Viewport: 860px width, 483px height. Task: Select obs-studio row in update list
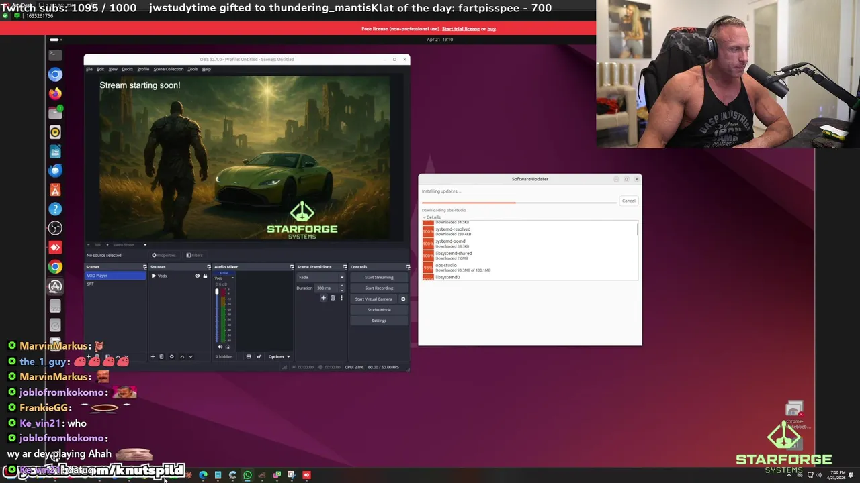529,267
